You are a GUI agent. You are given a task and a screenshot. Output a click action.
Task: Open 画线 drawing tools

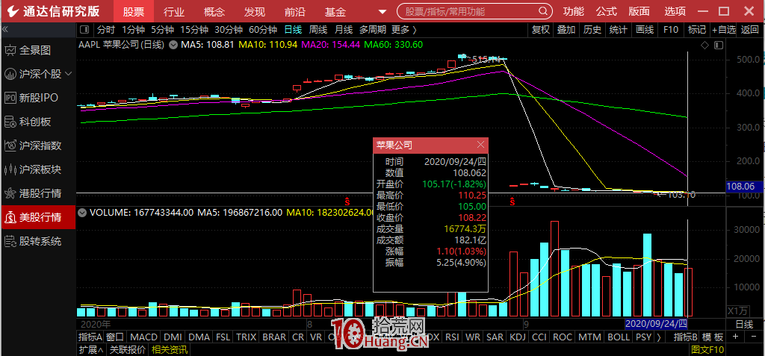[x=645, y=30]
